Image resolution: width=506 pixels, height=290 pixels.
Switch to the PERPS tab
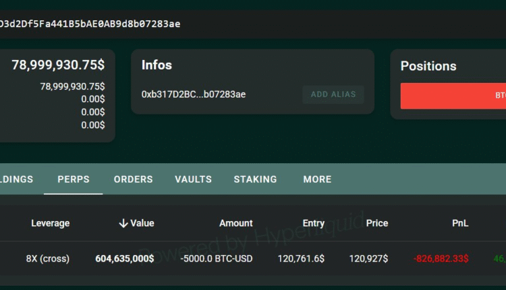tap(74, 179)
